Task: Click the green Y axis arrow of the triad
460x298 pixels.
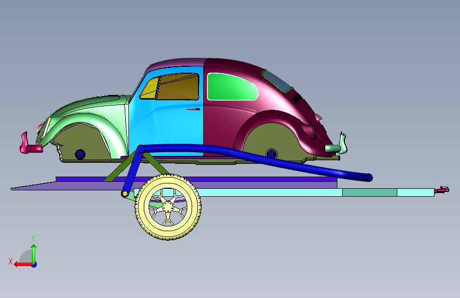Action: click(x=34, y=253)
